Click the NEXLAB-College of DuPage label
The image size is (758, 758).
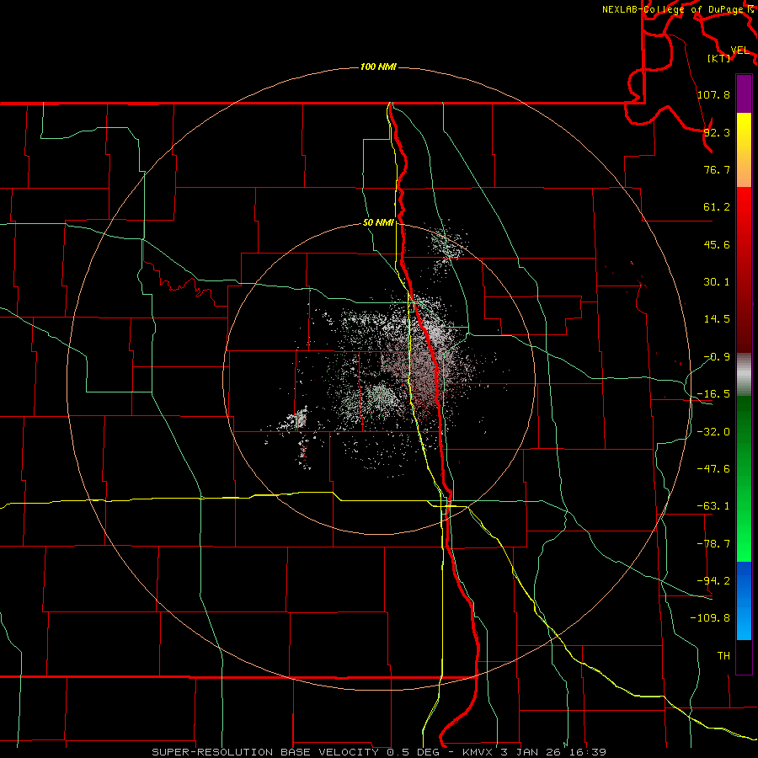pyautogui.click(x=673, y=9)
